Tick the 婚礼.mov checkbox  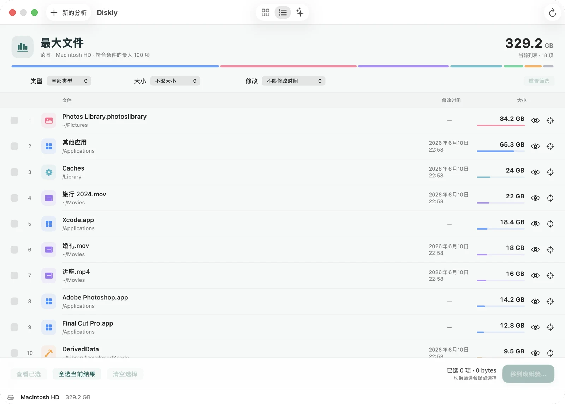tap(14, 250)
